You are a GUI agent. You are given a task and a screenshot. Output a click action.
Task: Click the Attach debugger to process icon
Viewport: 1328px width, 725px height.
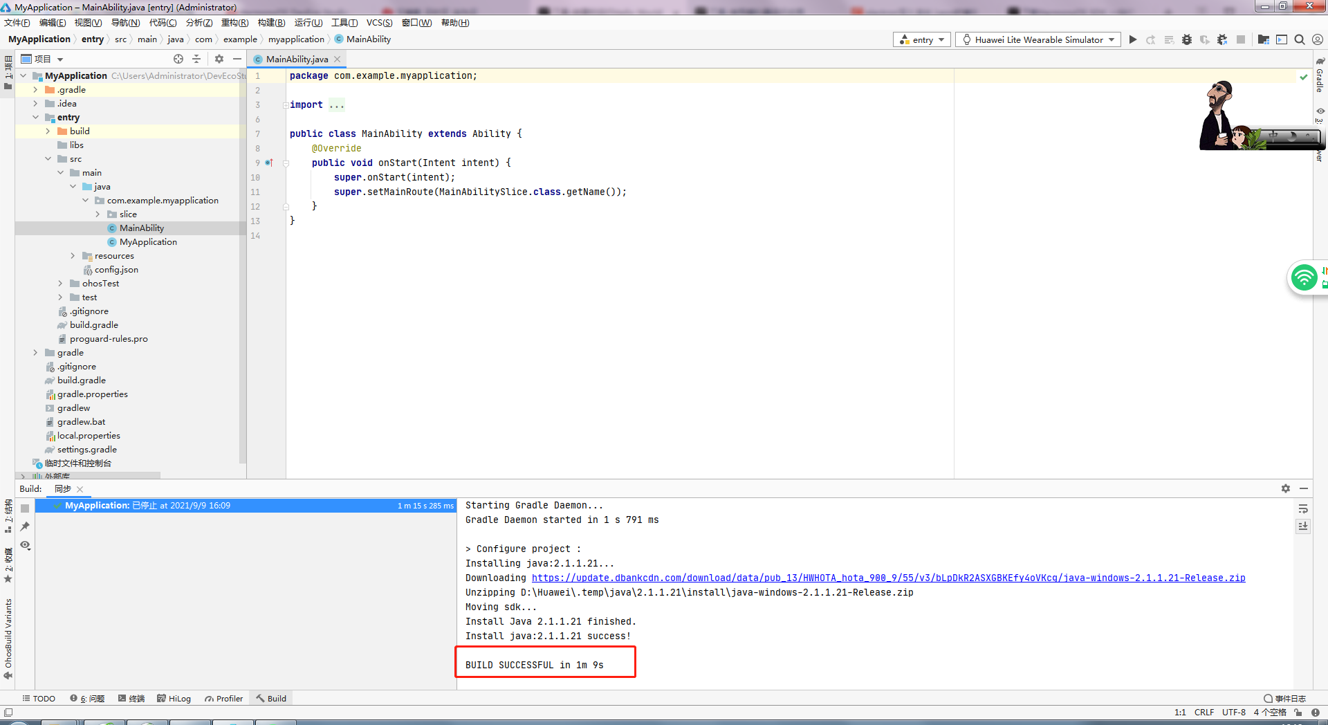tap(1222, 39)
